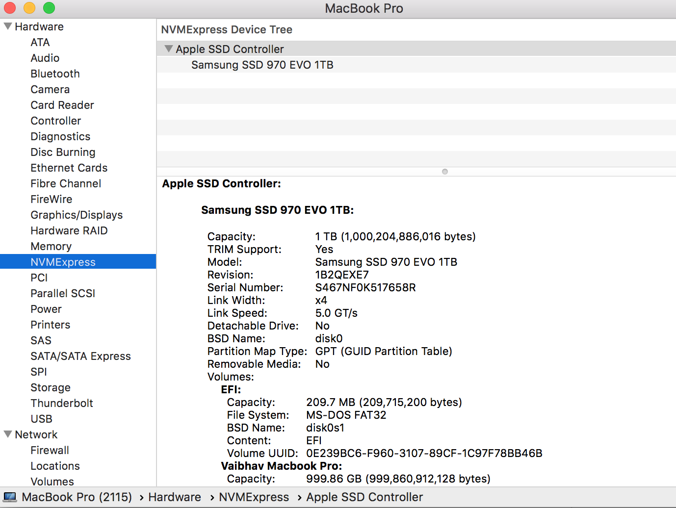Select Apple SSD Controller row in device tree

416,49
